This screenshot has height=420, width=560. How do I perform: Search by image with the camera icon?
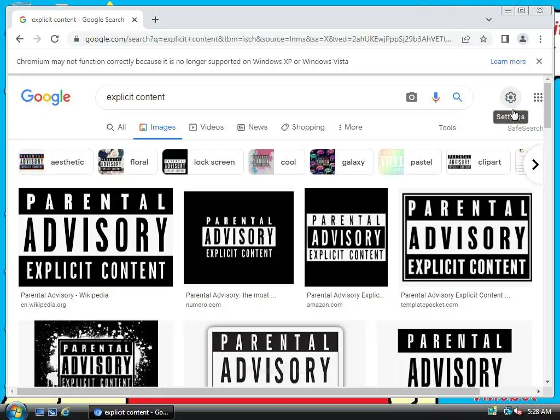[411, 97]
